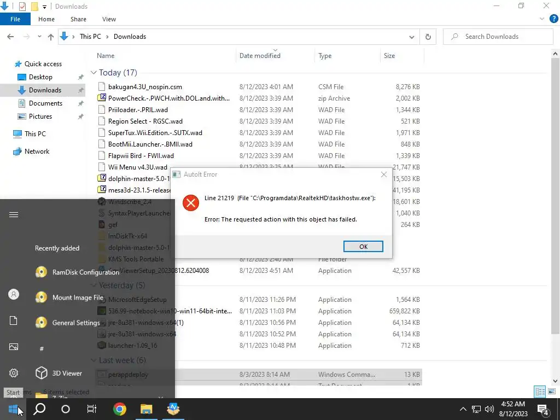Click mesa3d-23.1.5 archive icon
The height and width of the screenshot is (420, 560).
pos(102,190)
